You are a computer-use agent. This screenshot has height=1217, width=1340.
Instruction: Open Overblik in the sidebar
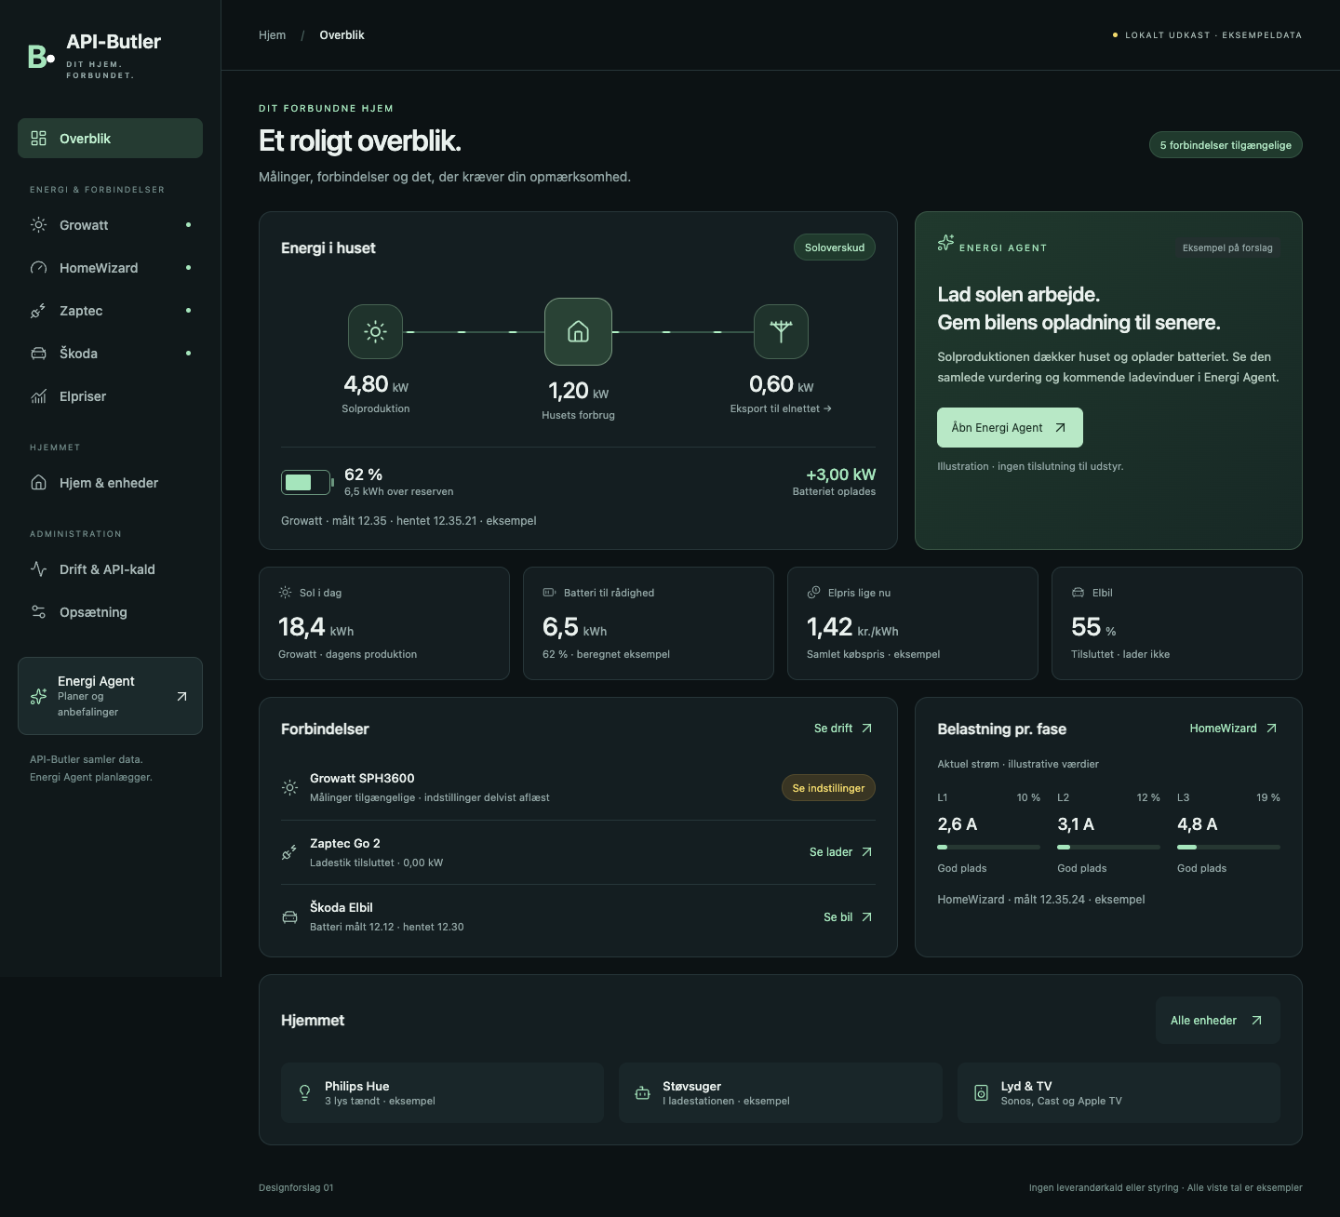(110, 139)
